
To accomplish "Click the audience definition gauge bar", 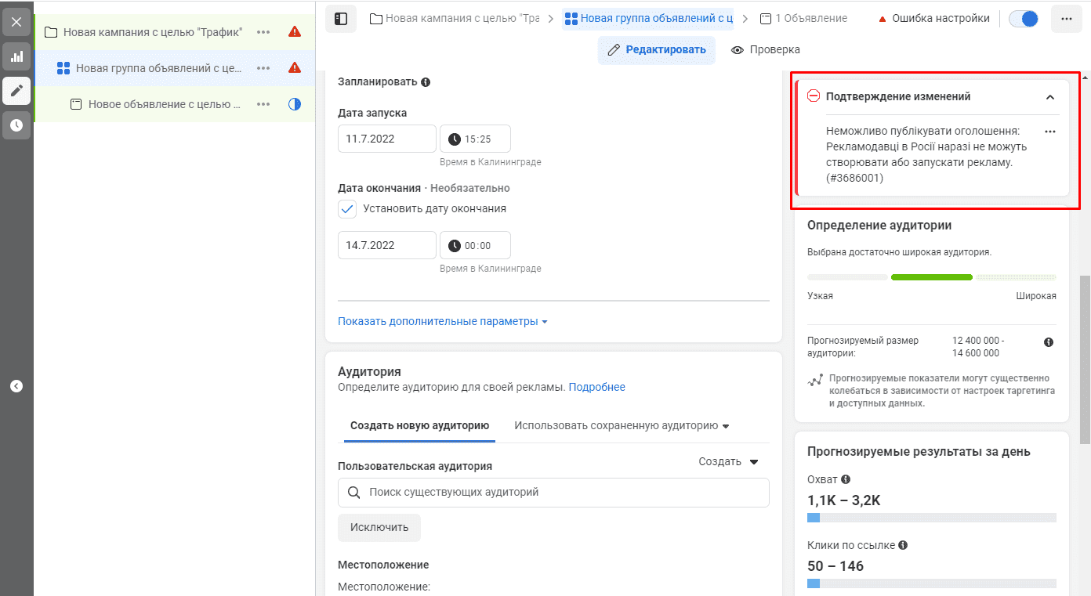I will point(932,277).
